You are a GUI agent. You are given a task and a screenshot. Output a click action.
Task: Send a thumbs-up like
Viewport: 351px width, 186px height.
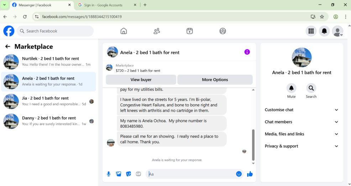point(250,174)
